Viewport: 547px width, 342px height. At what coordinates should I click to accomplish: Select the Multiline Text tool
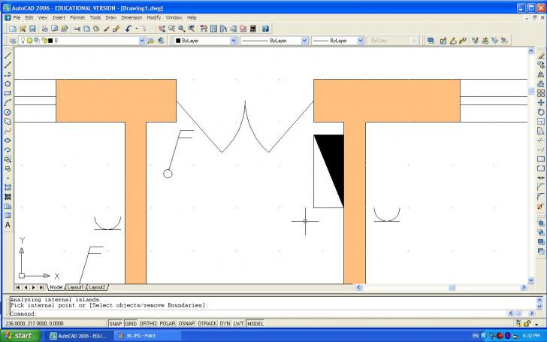[8, 225]
